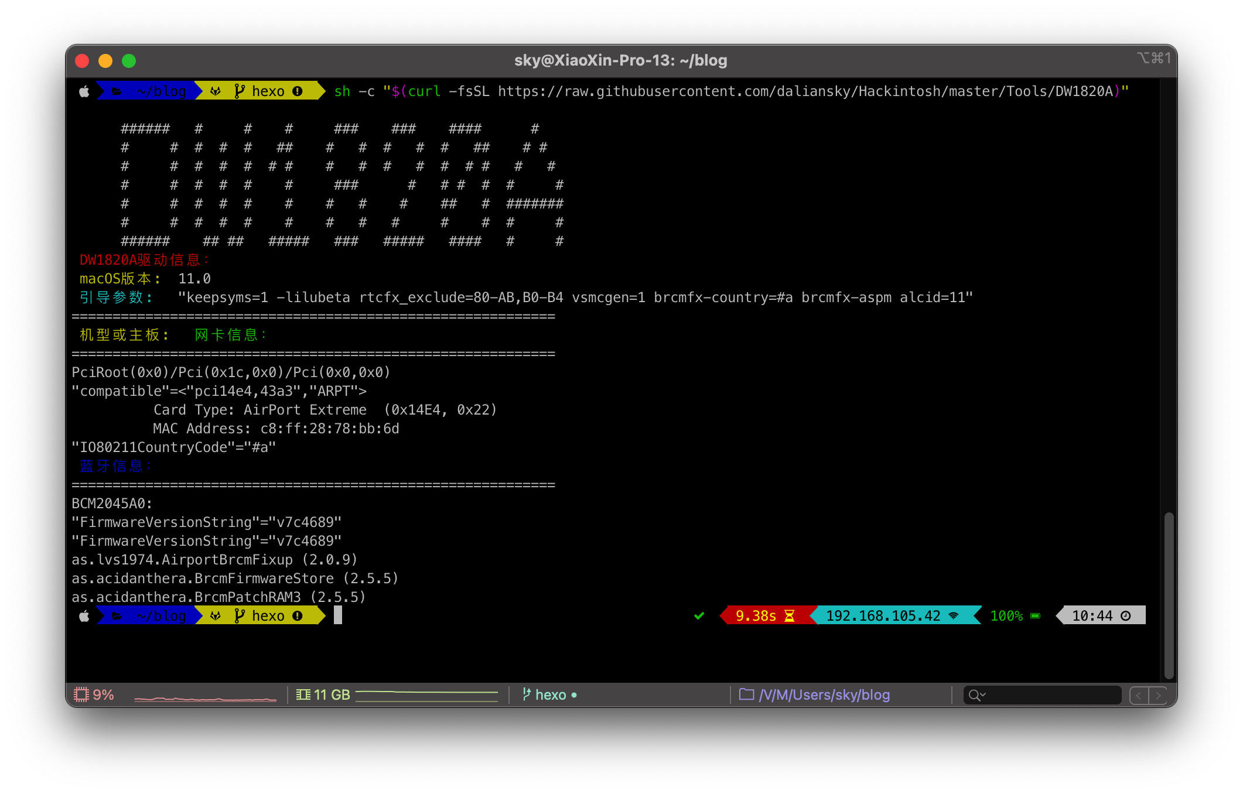This screenshot has height=794, width=1243.
Task: Click the hourglass icon beside 9.38s
Action: [790, 616]
